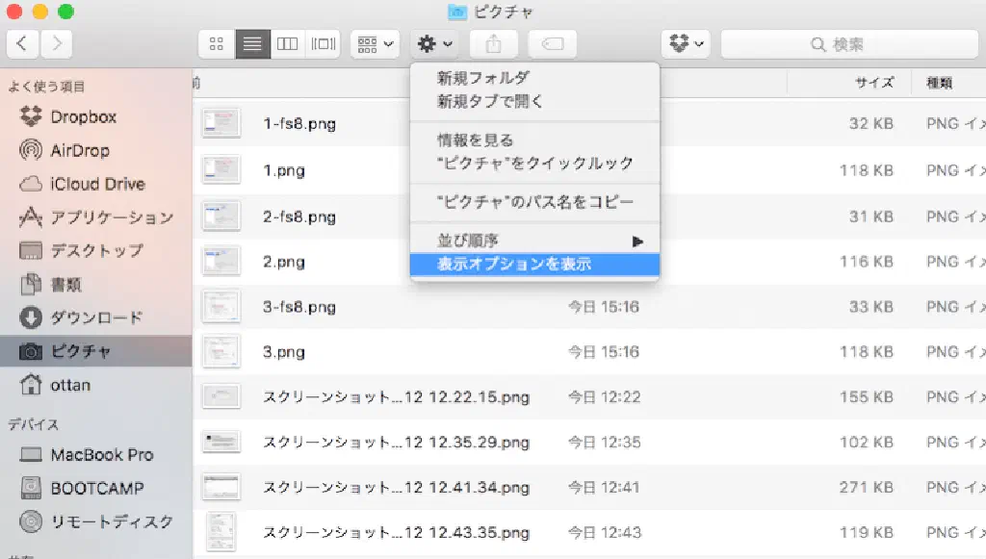The width and height of the screenshot is (986, 559).
Task: Switch to Cover Flow view
Action: pyautogui.click(x=323, y=43)
